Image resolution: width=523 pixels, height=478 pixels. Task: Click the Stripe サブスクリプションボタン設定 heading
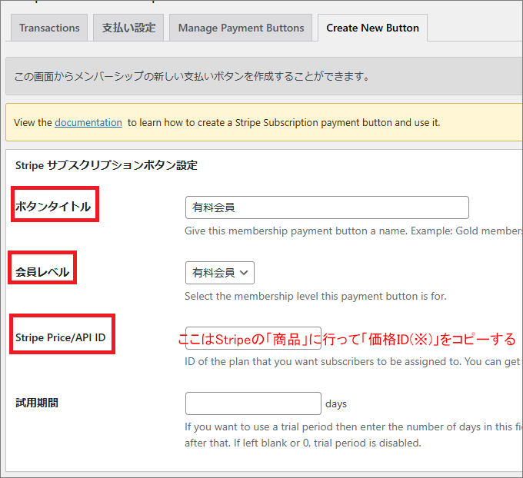point(106,165)
